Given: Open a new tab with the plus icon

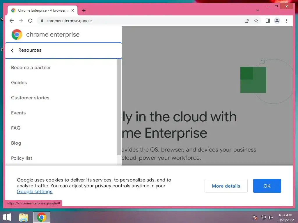Looking at the screenshot, I should tap(84, 10).
